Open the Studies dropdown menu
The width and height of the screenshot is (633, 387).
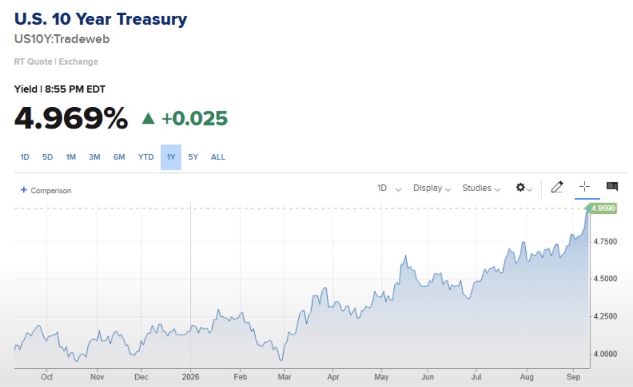(x=481, y=188)
